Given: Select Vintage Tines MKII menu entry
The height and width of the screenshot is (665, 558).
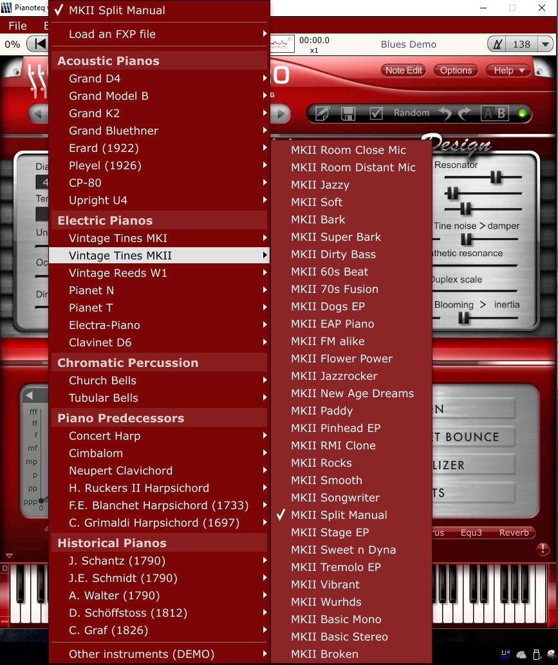Looking at the screenshot, I should [160, 256].
